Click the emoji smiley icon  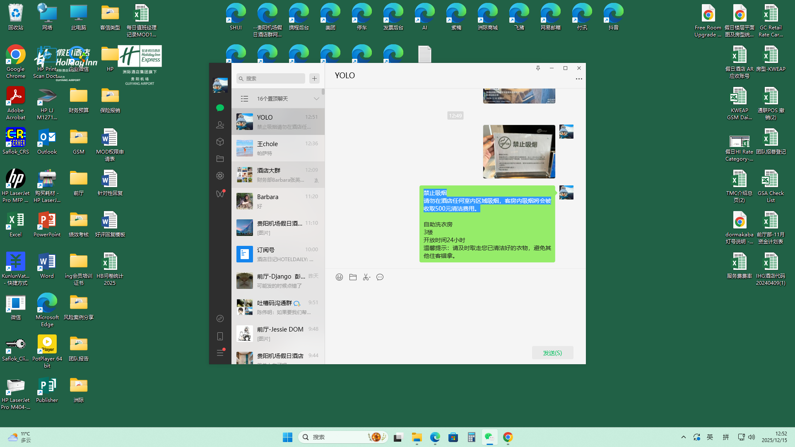pyautogui.click(x=339, y=277)
